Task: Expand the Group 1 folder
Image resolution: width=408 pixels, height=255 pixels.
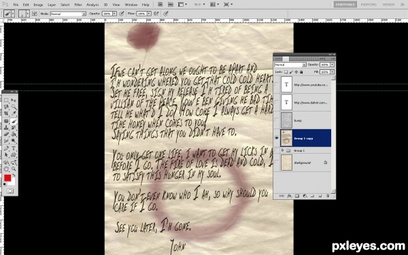Action: point(282,150)
